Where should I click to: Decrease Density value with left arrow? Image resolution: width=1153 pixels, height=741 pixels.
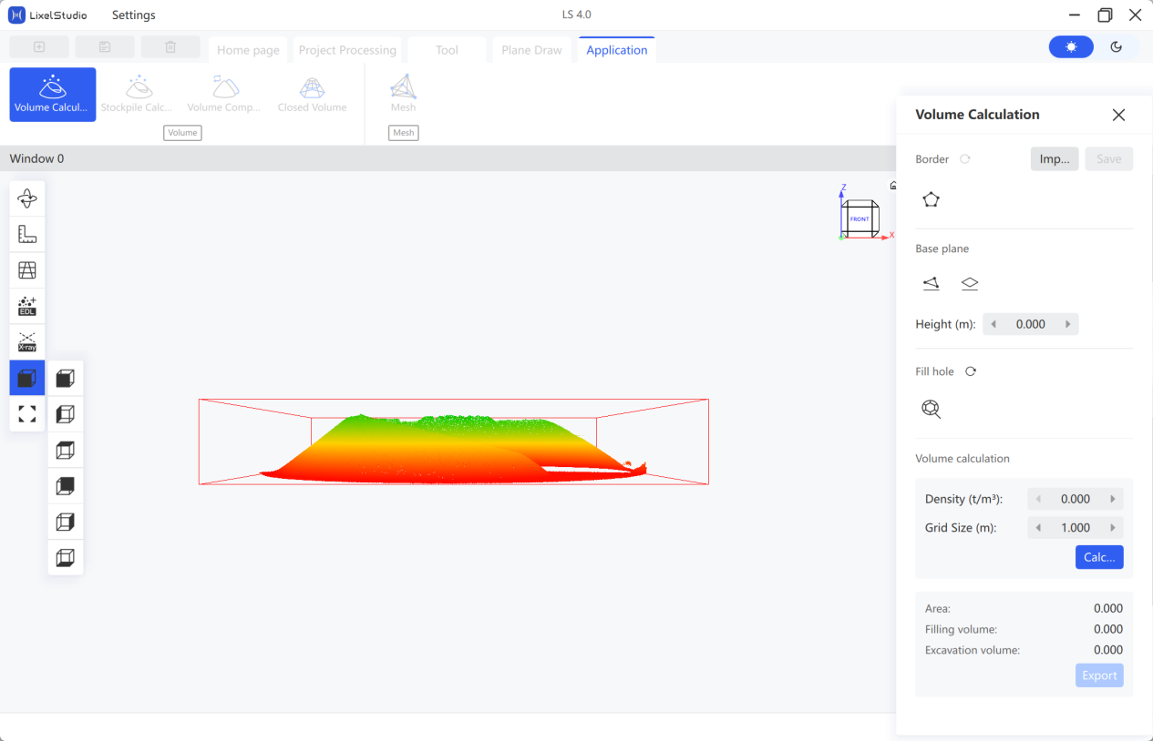tap(1038, 499)
